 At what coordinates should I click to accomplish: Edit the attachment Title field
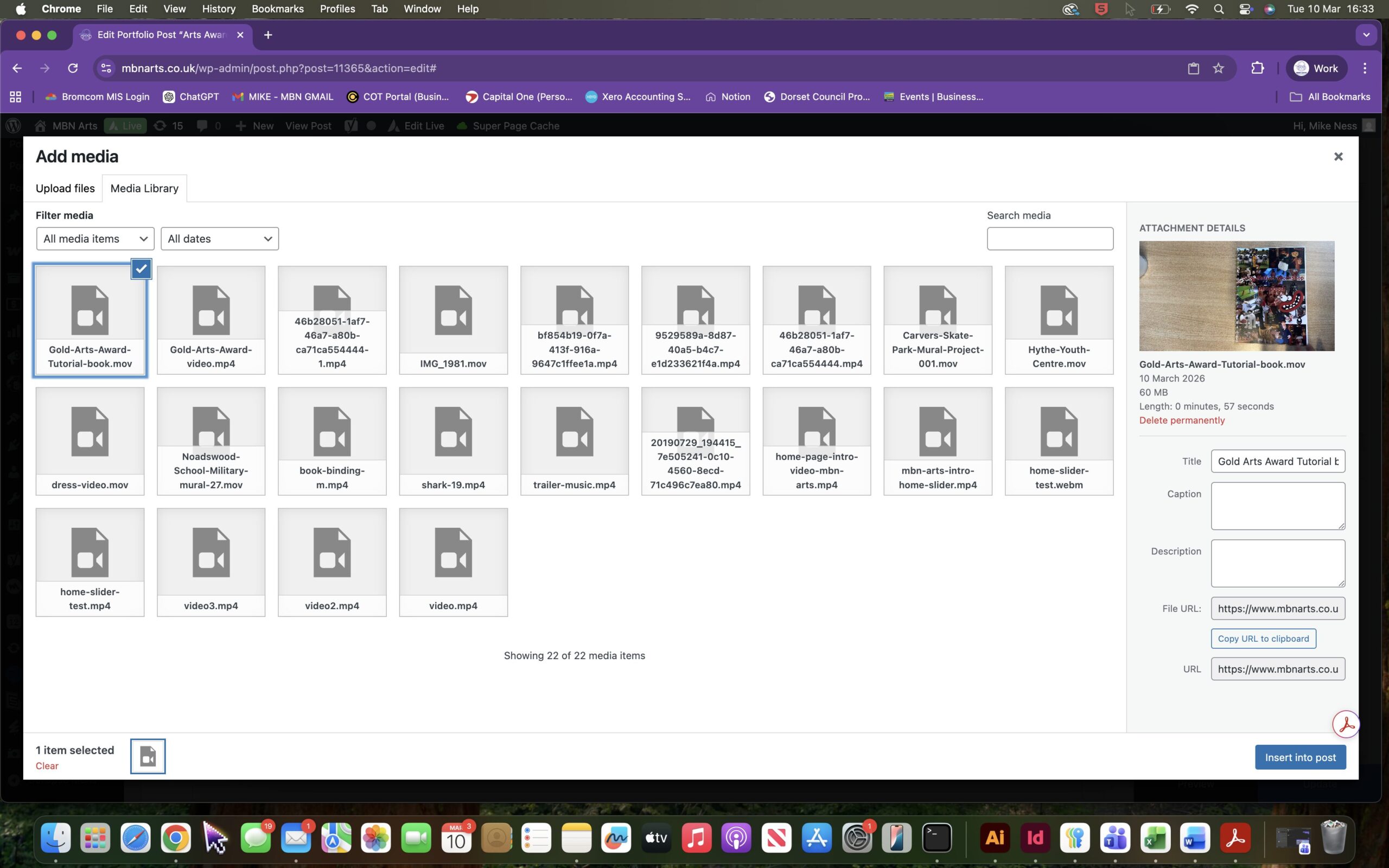tap(1278, 461)
